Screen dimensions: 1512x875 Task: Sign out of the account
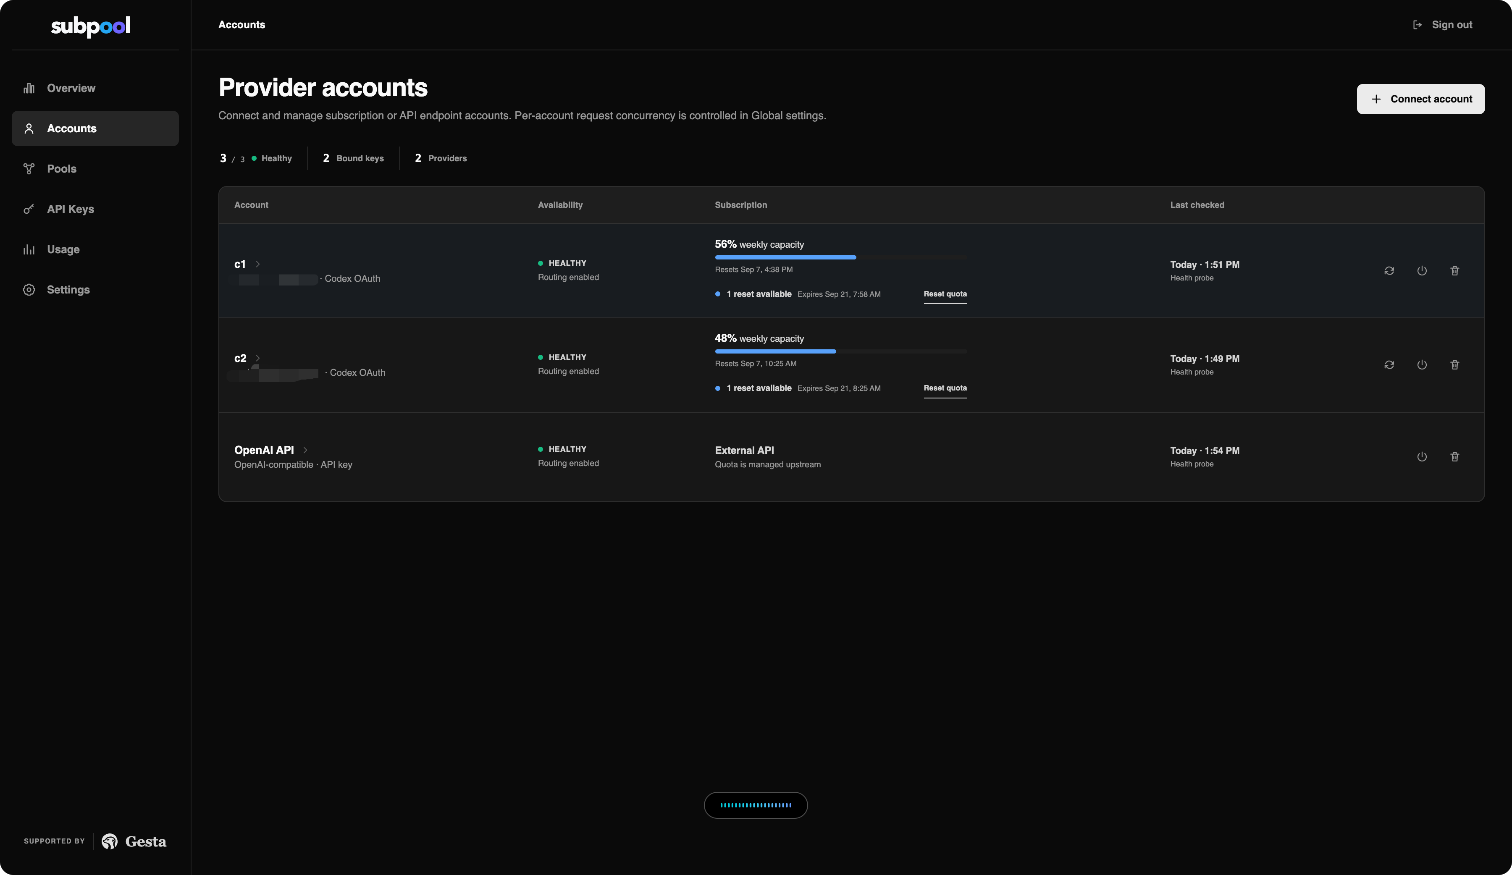[x=1442, y=25]
